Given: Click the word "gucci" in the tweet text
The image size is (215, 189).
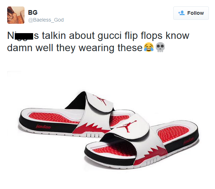Looking at the screenshot, I should coord(109,36).
